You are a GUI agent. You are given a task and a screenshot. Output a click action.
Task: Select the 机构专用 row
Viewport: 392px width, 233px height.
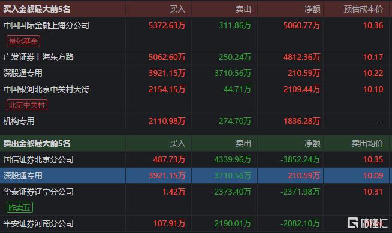(x=196, y=121)
